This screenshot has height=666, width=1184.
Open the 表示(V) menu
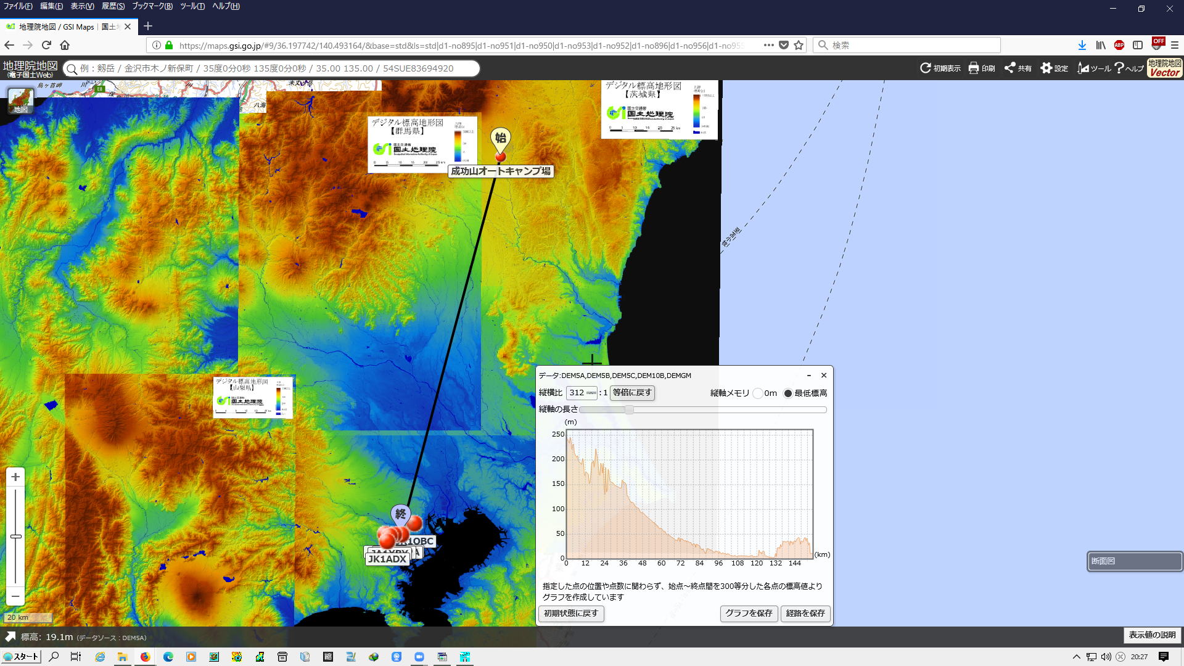(82, 6)
